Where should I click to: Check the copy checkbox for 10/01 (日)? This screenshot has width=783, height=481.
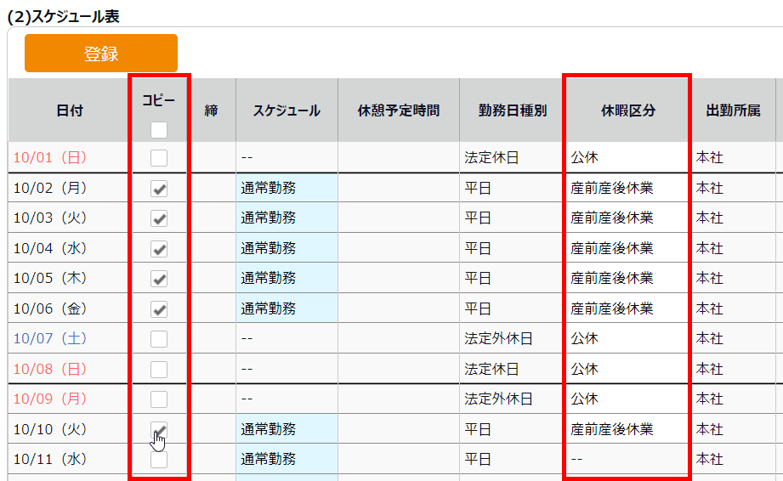click(x=159, y=158)
